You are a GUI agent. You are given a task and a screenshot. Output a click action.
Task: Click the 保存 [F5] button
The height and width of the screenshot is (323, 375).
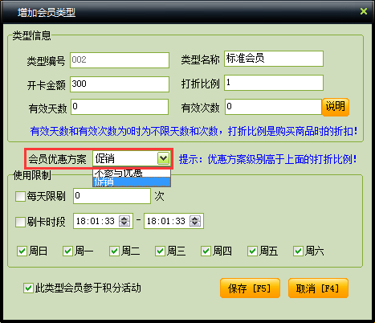tap(250, 288)
